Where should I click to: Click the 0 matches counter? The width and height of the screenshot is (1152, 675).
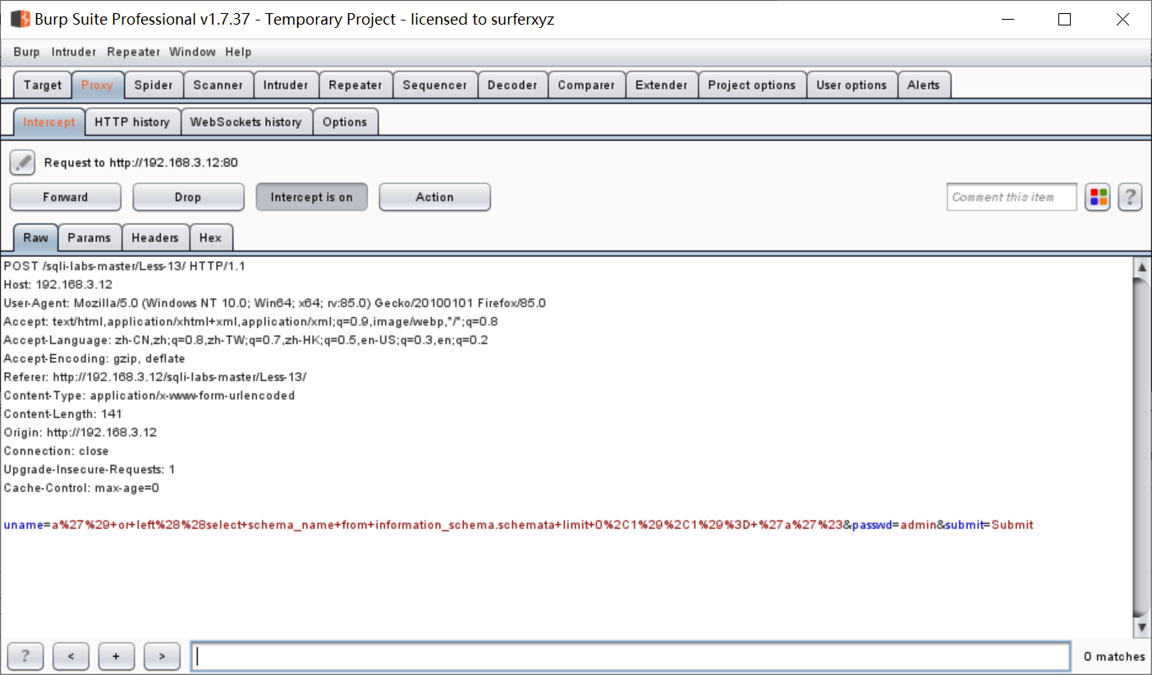(x=1114, y=656)
